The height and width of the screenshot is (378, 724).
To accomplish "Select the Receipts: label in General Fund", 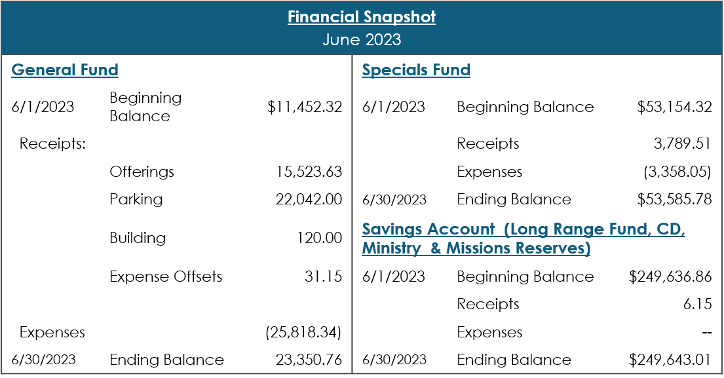I will coord(53,143).
